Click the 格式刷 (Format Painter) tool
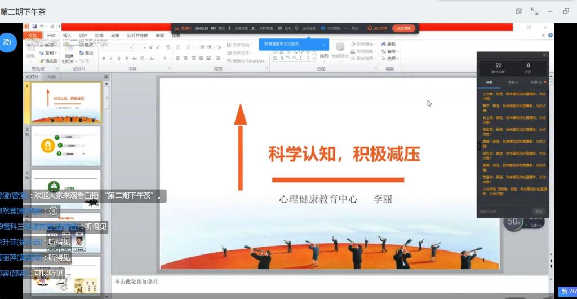The image size is (577, 299). coord(48,61)
